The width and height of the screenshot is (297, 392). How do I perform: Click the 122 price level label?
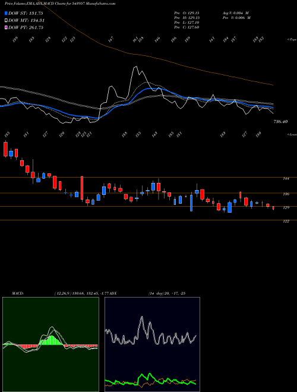[x=286, y=222]
